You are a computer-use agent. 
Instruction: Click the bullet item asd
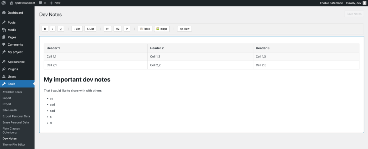(x=52, y=104)
